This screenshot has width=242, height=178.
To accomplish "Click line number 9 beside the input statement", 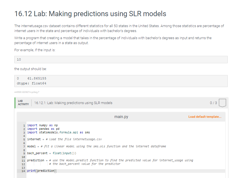I will pos(24,153).
